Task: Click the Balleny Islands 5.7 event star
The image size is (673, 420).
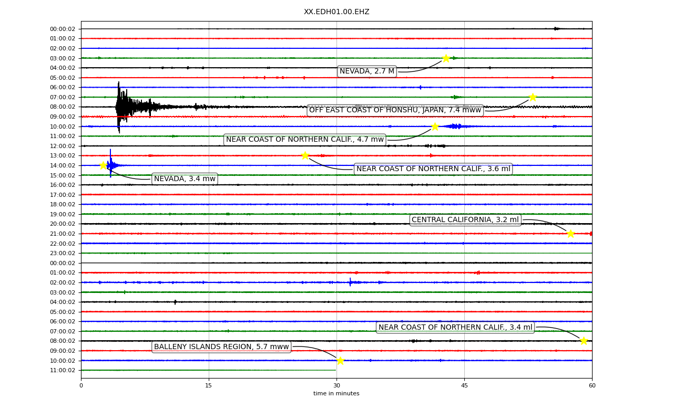Action: 340,361
